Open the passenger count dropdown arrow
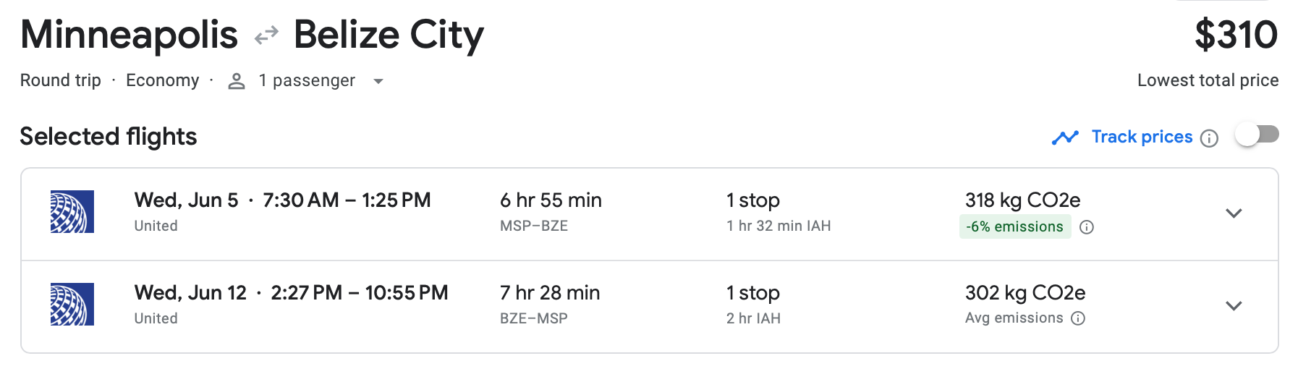The height and width of the screenshot is (382, 1298). (378, 81)
